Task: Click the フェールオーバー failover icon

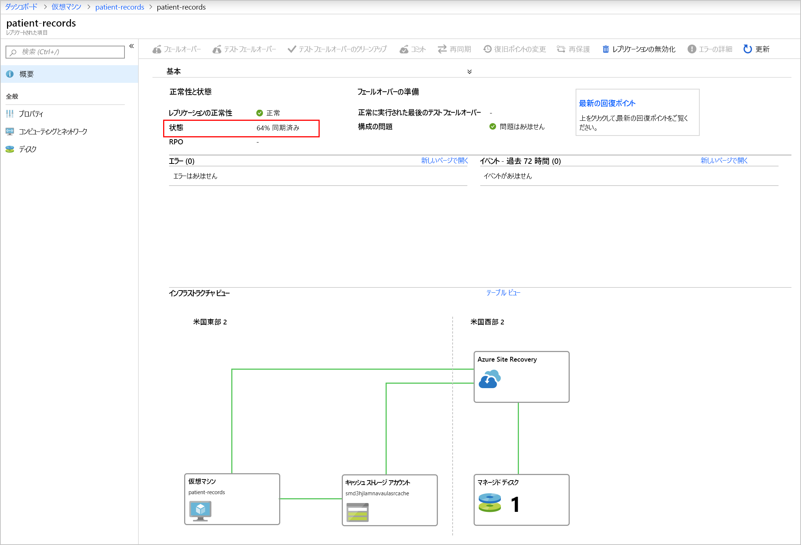Action: point(157,49)
